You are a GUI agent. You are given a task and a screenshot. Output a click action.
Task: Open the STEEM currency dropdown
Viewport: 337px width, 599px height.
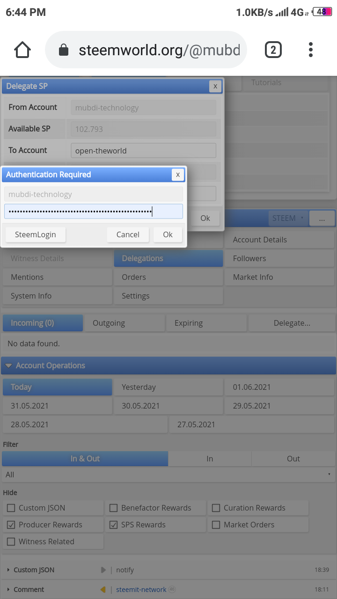coord(288,218)
